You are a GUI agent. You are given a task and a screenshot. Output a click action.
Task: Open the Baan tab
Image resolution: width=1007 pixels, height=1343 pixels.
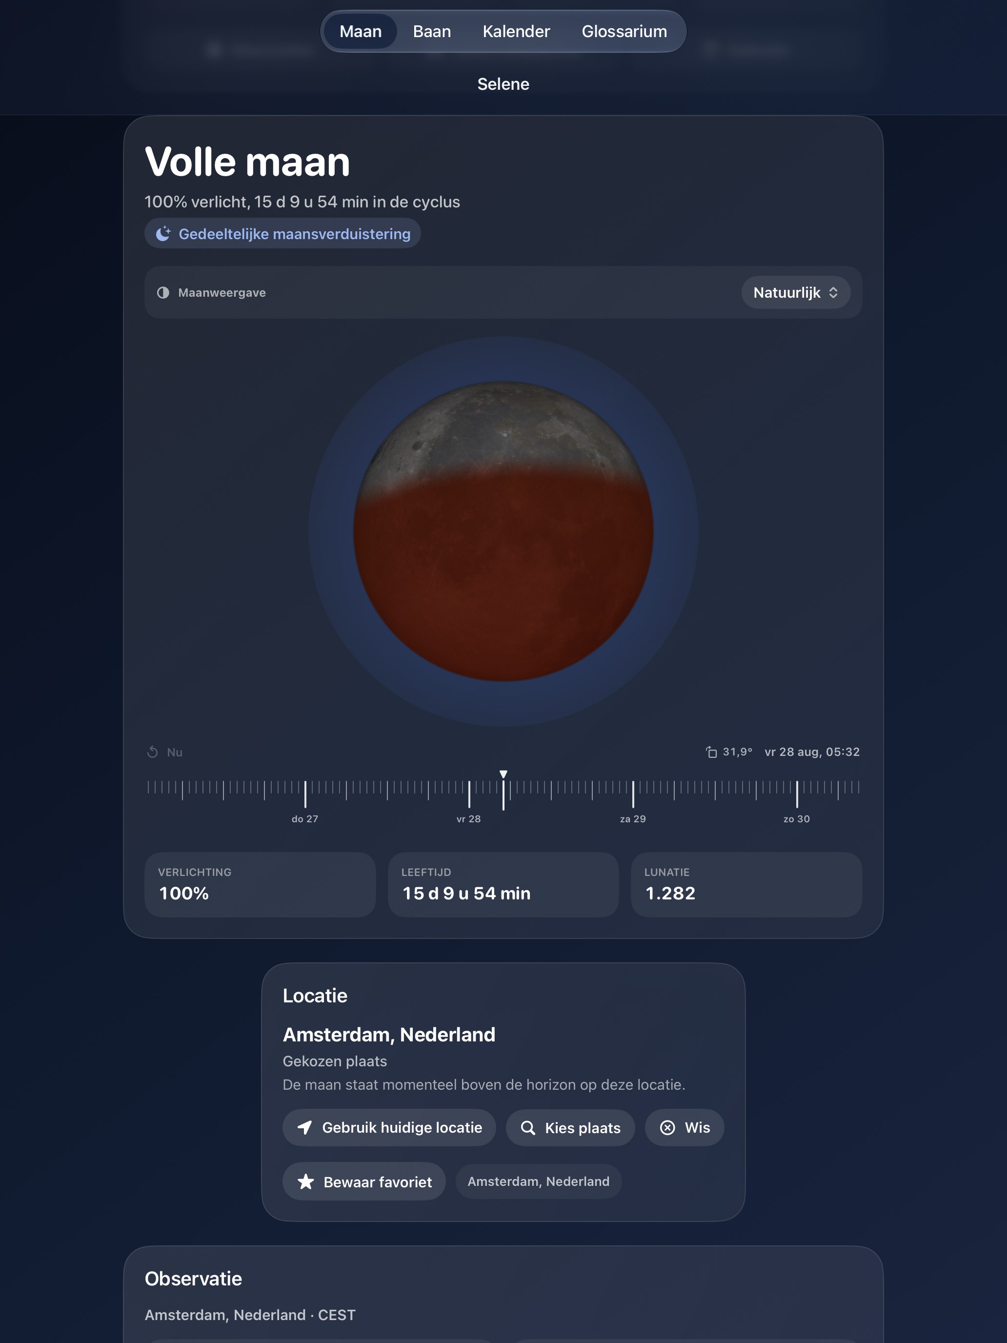(x=432, y=31)
